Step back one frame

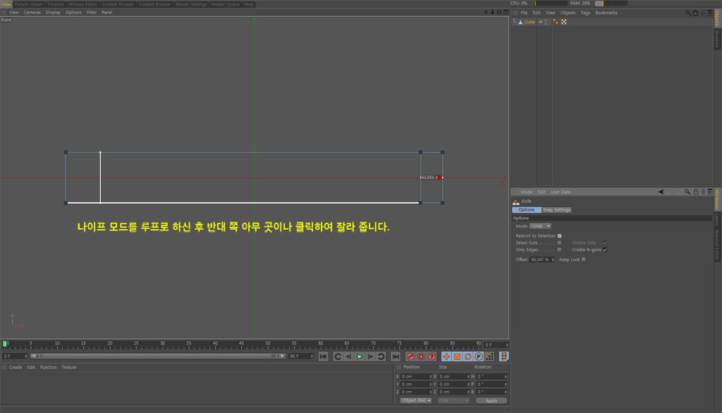click(x=348, y=357)
